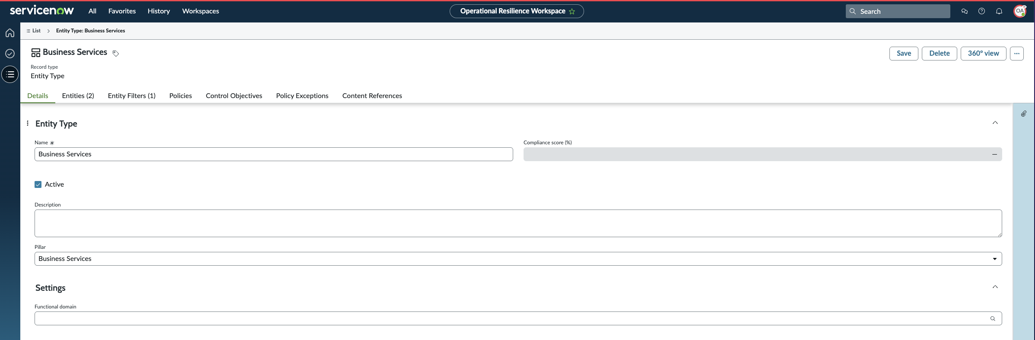Collapse the Settings section
The image size is (1035, 340).
(x=995, y=287)
